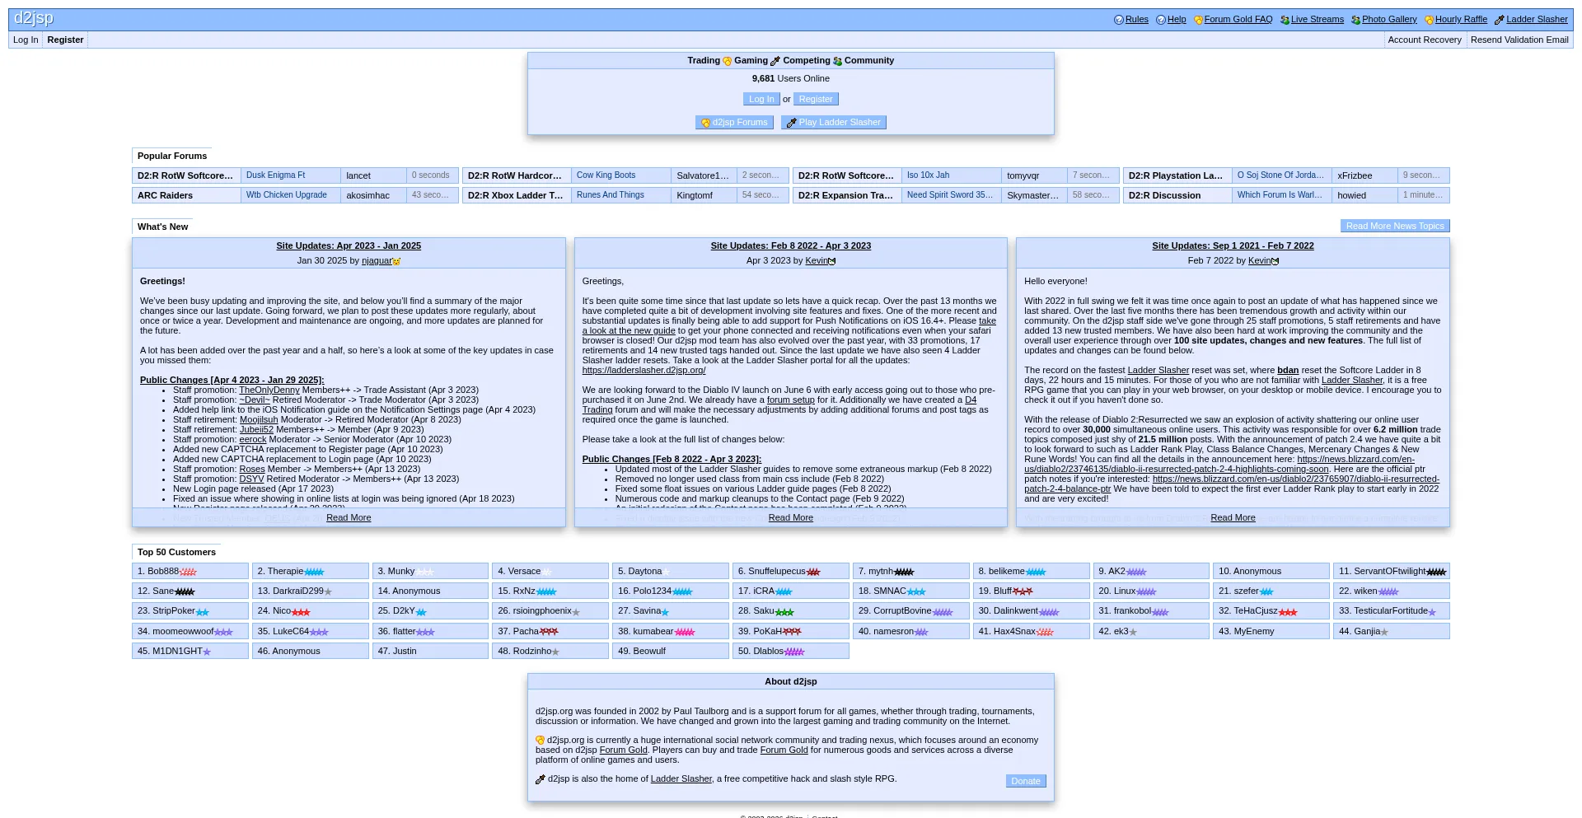This screenshot has height=818, width=1582.
Task: Click the red stars next to Nico
Action: (x=301, y=612)
